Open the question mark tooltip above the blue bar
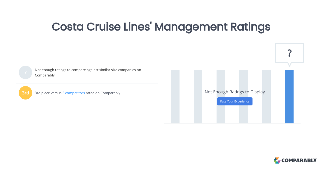Image resolution: width=322 pixels, height=169 pixels. click(x=289, y=53)
